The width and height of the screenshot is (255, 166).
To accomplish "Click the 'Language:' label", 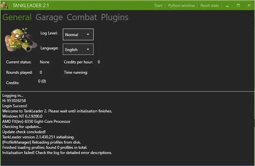I will [49, 48].
